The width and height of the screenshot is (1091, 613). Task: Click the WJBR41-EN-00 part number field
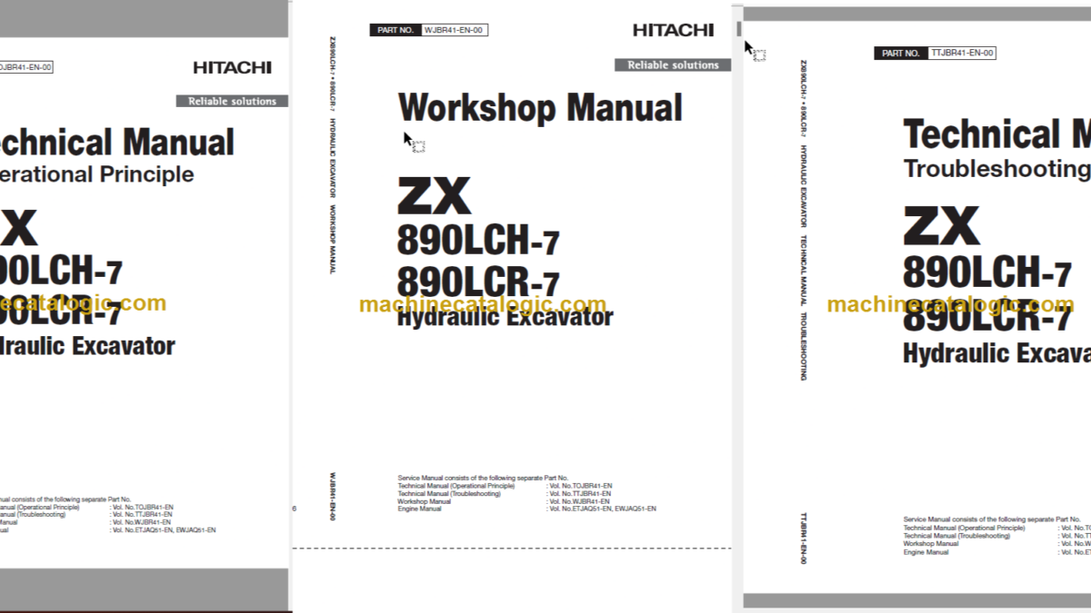click(x=454, y=30)
